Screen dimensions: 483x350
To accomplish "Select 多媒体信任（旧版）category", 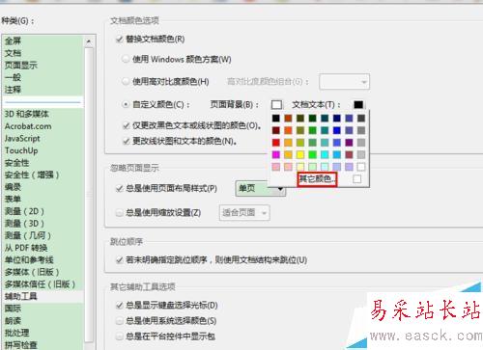I will pos(40,284).
